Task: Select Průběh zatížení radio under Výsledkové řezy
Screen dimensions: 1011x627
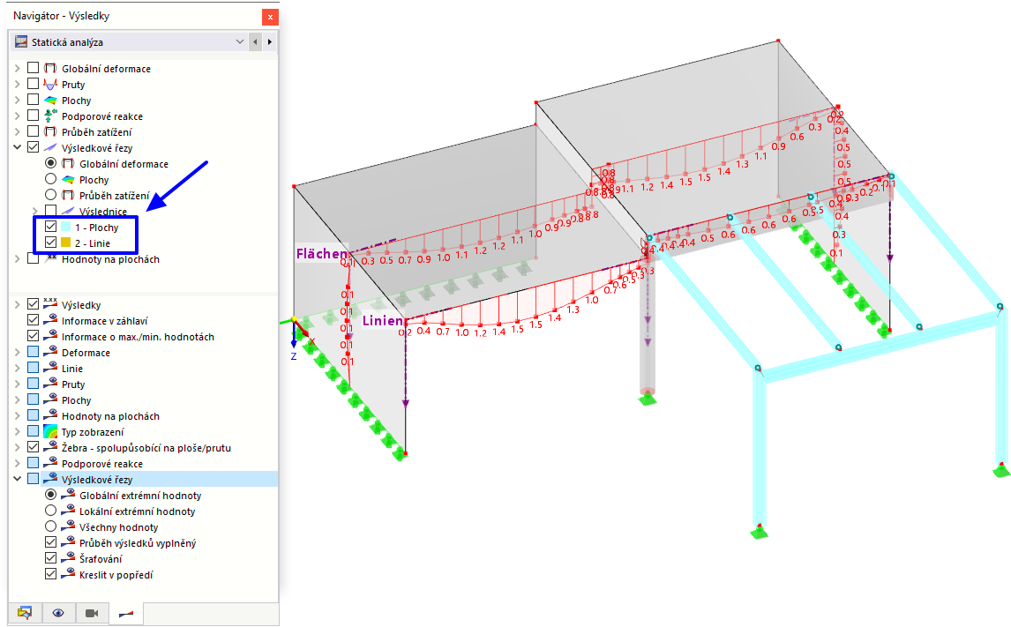Action: (x=50, y=195)
